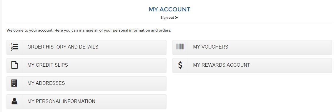The height and width of the screenshot is (112, 336).
Task: Click the word 'DETAILS' in the Order History label
Action: [x=88, y=47]
